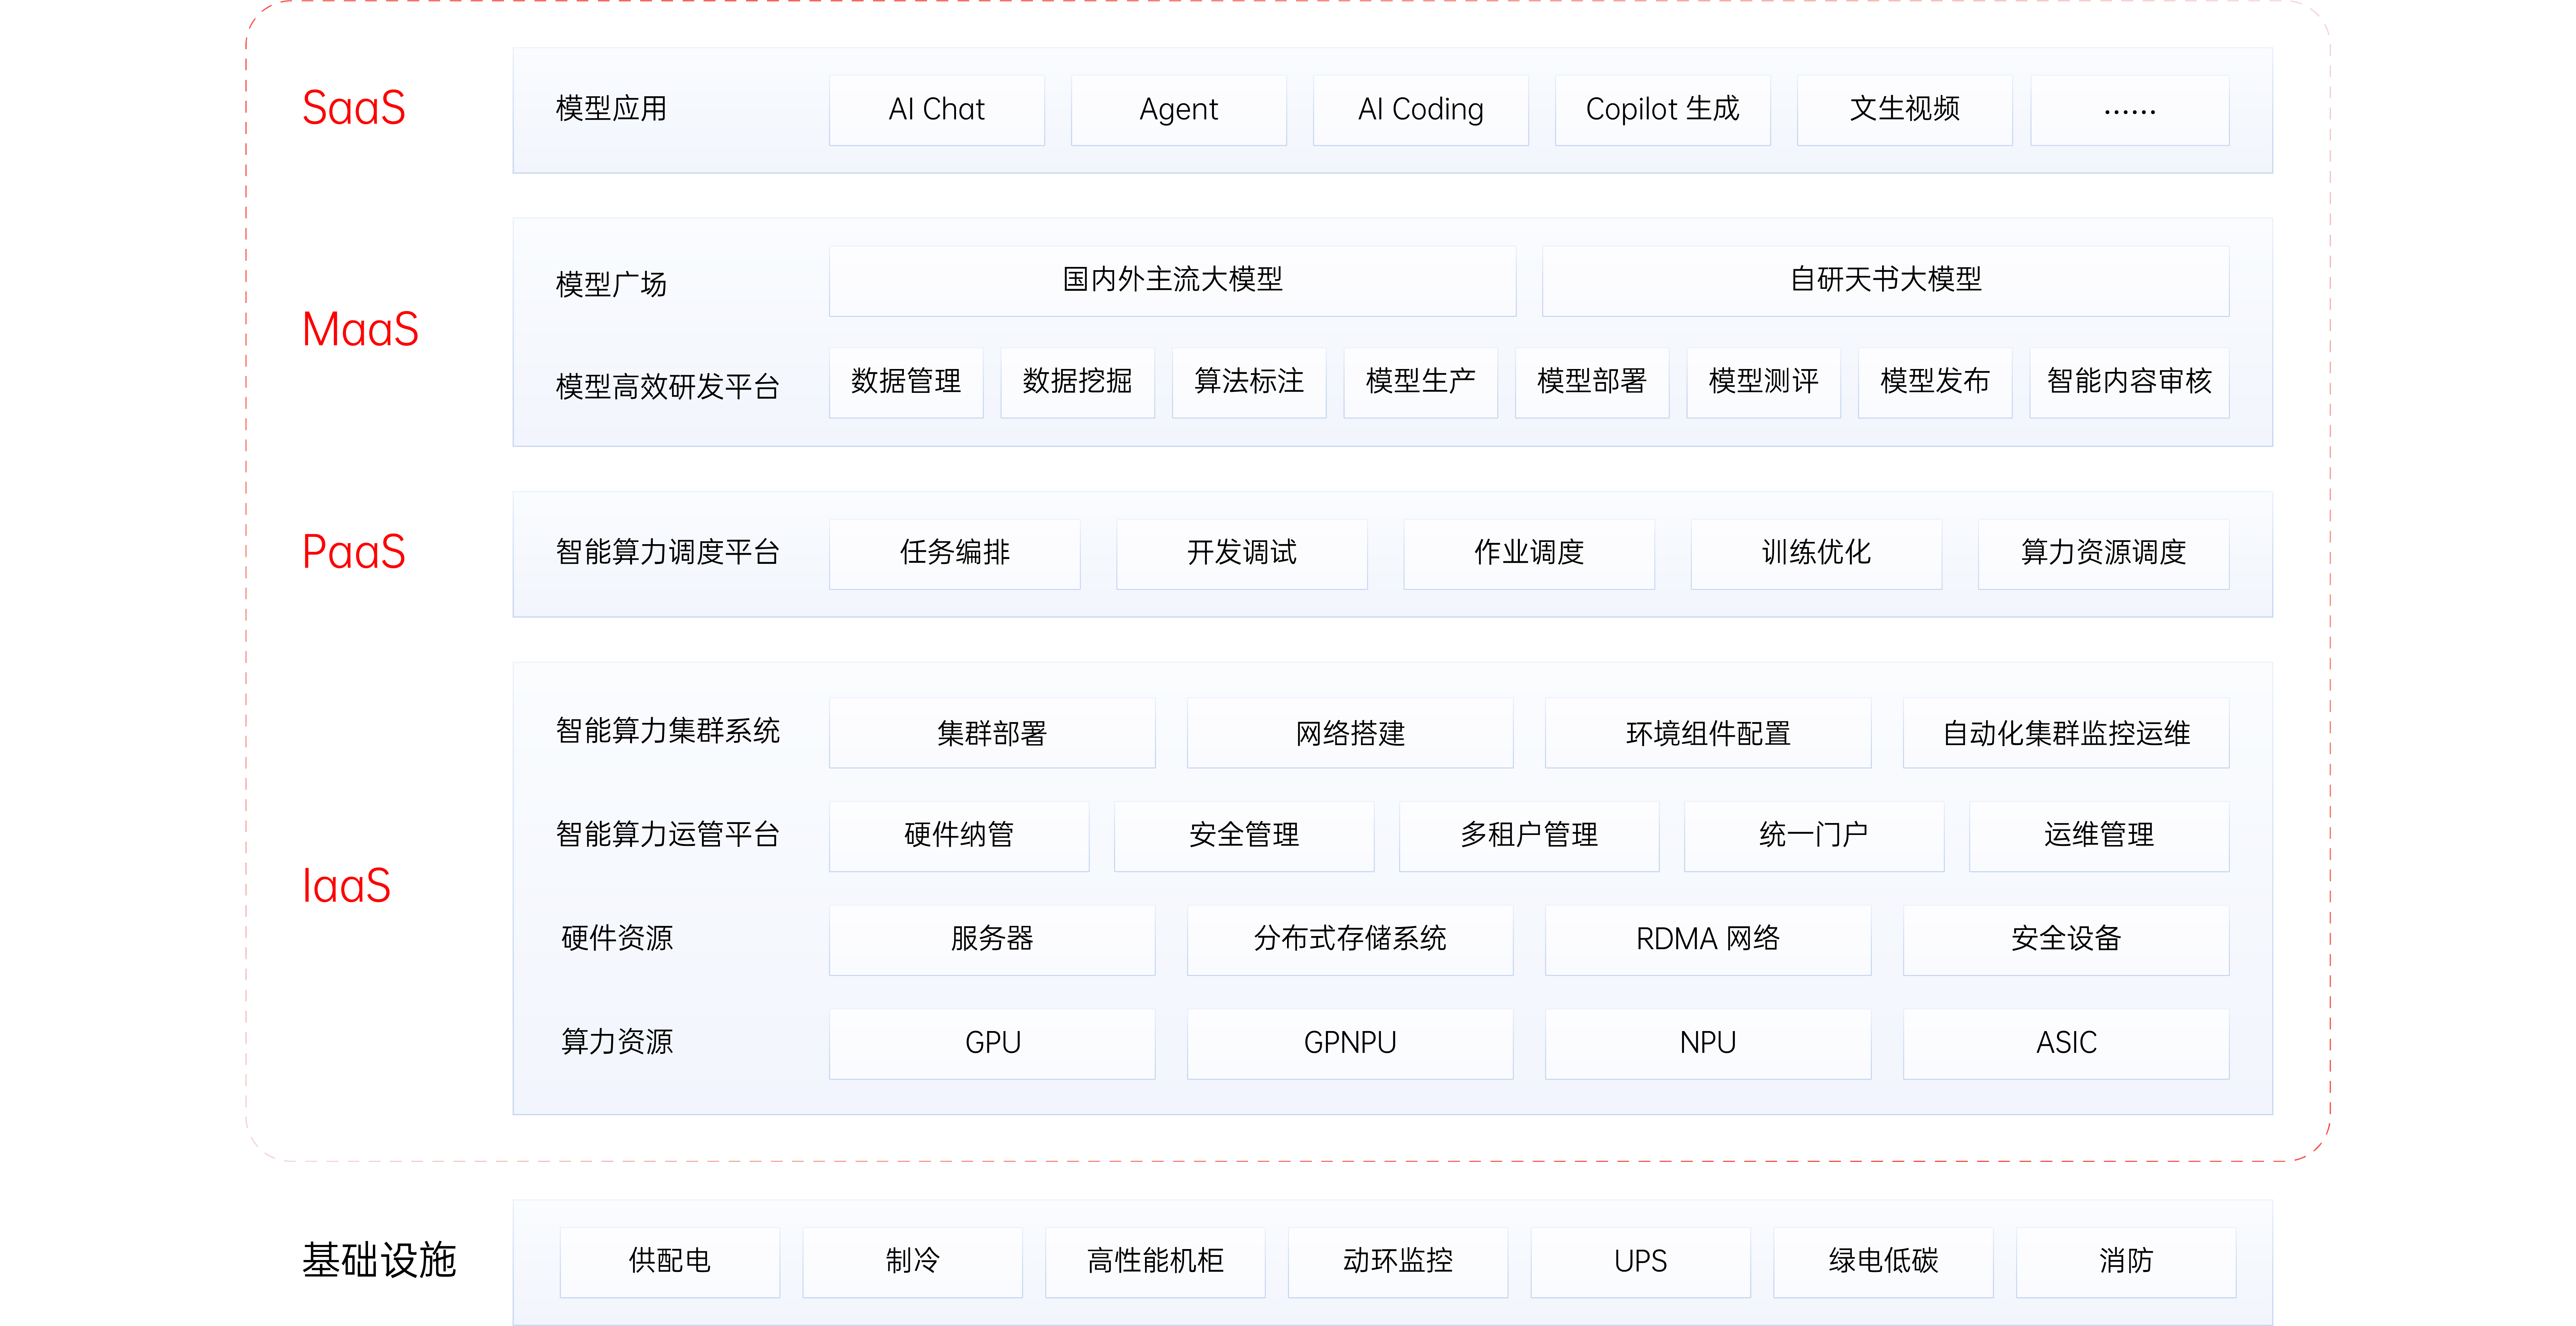Select the 网络搭建 box
The width and height of the screenshot is (2576, 1326).
pyautogui.click(x=1350, y=733)
